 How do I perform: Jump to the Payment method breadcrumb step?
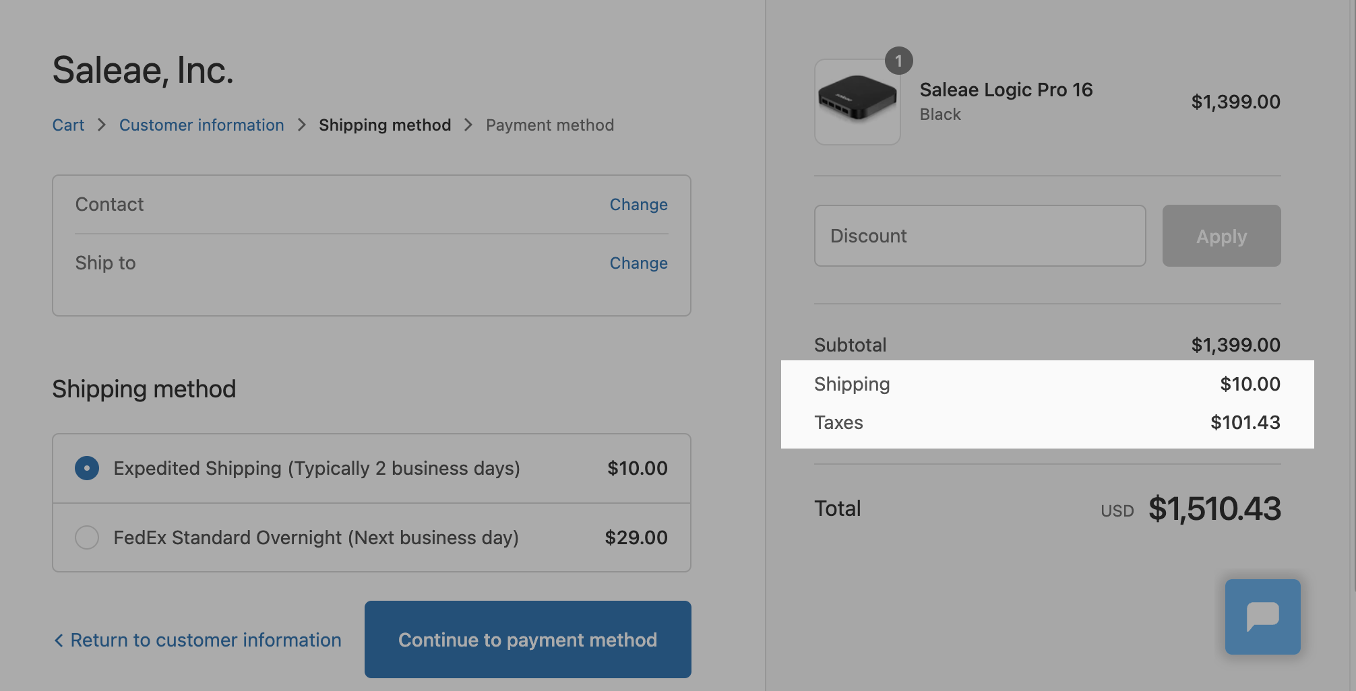[550, 125]
